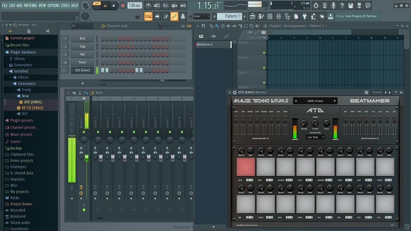Screen dimensions: 411x231
Task: Mute the Insert 1 mixer track LED
Action: pyautogui.click(x=98, y=132)
